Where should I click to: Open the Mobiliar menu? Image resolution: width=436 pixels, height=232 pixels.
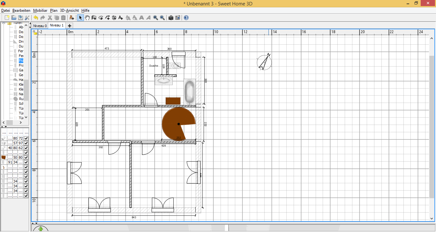[40, 11]
